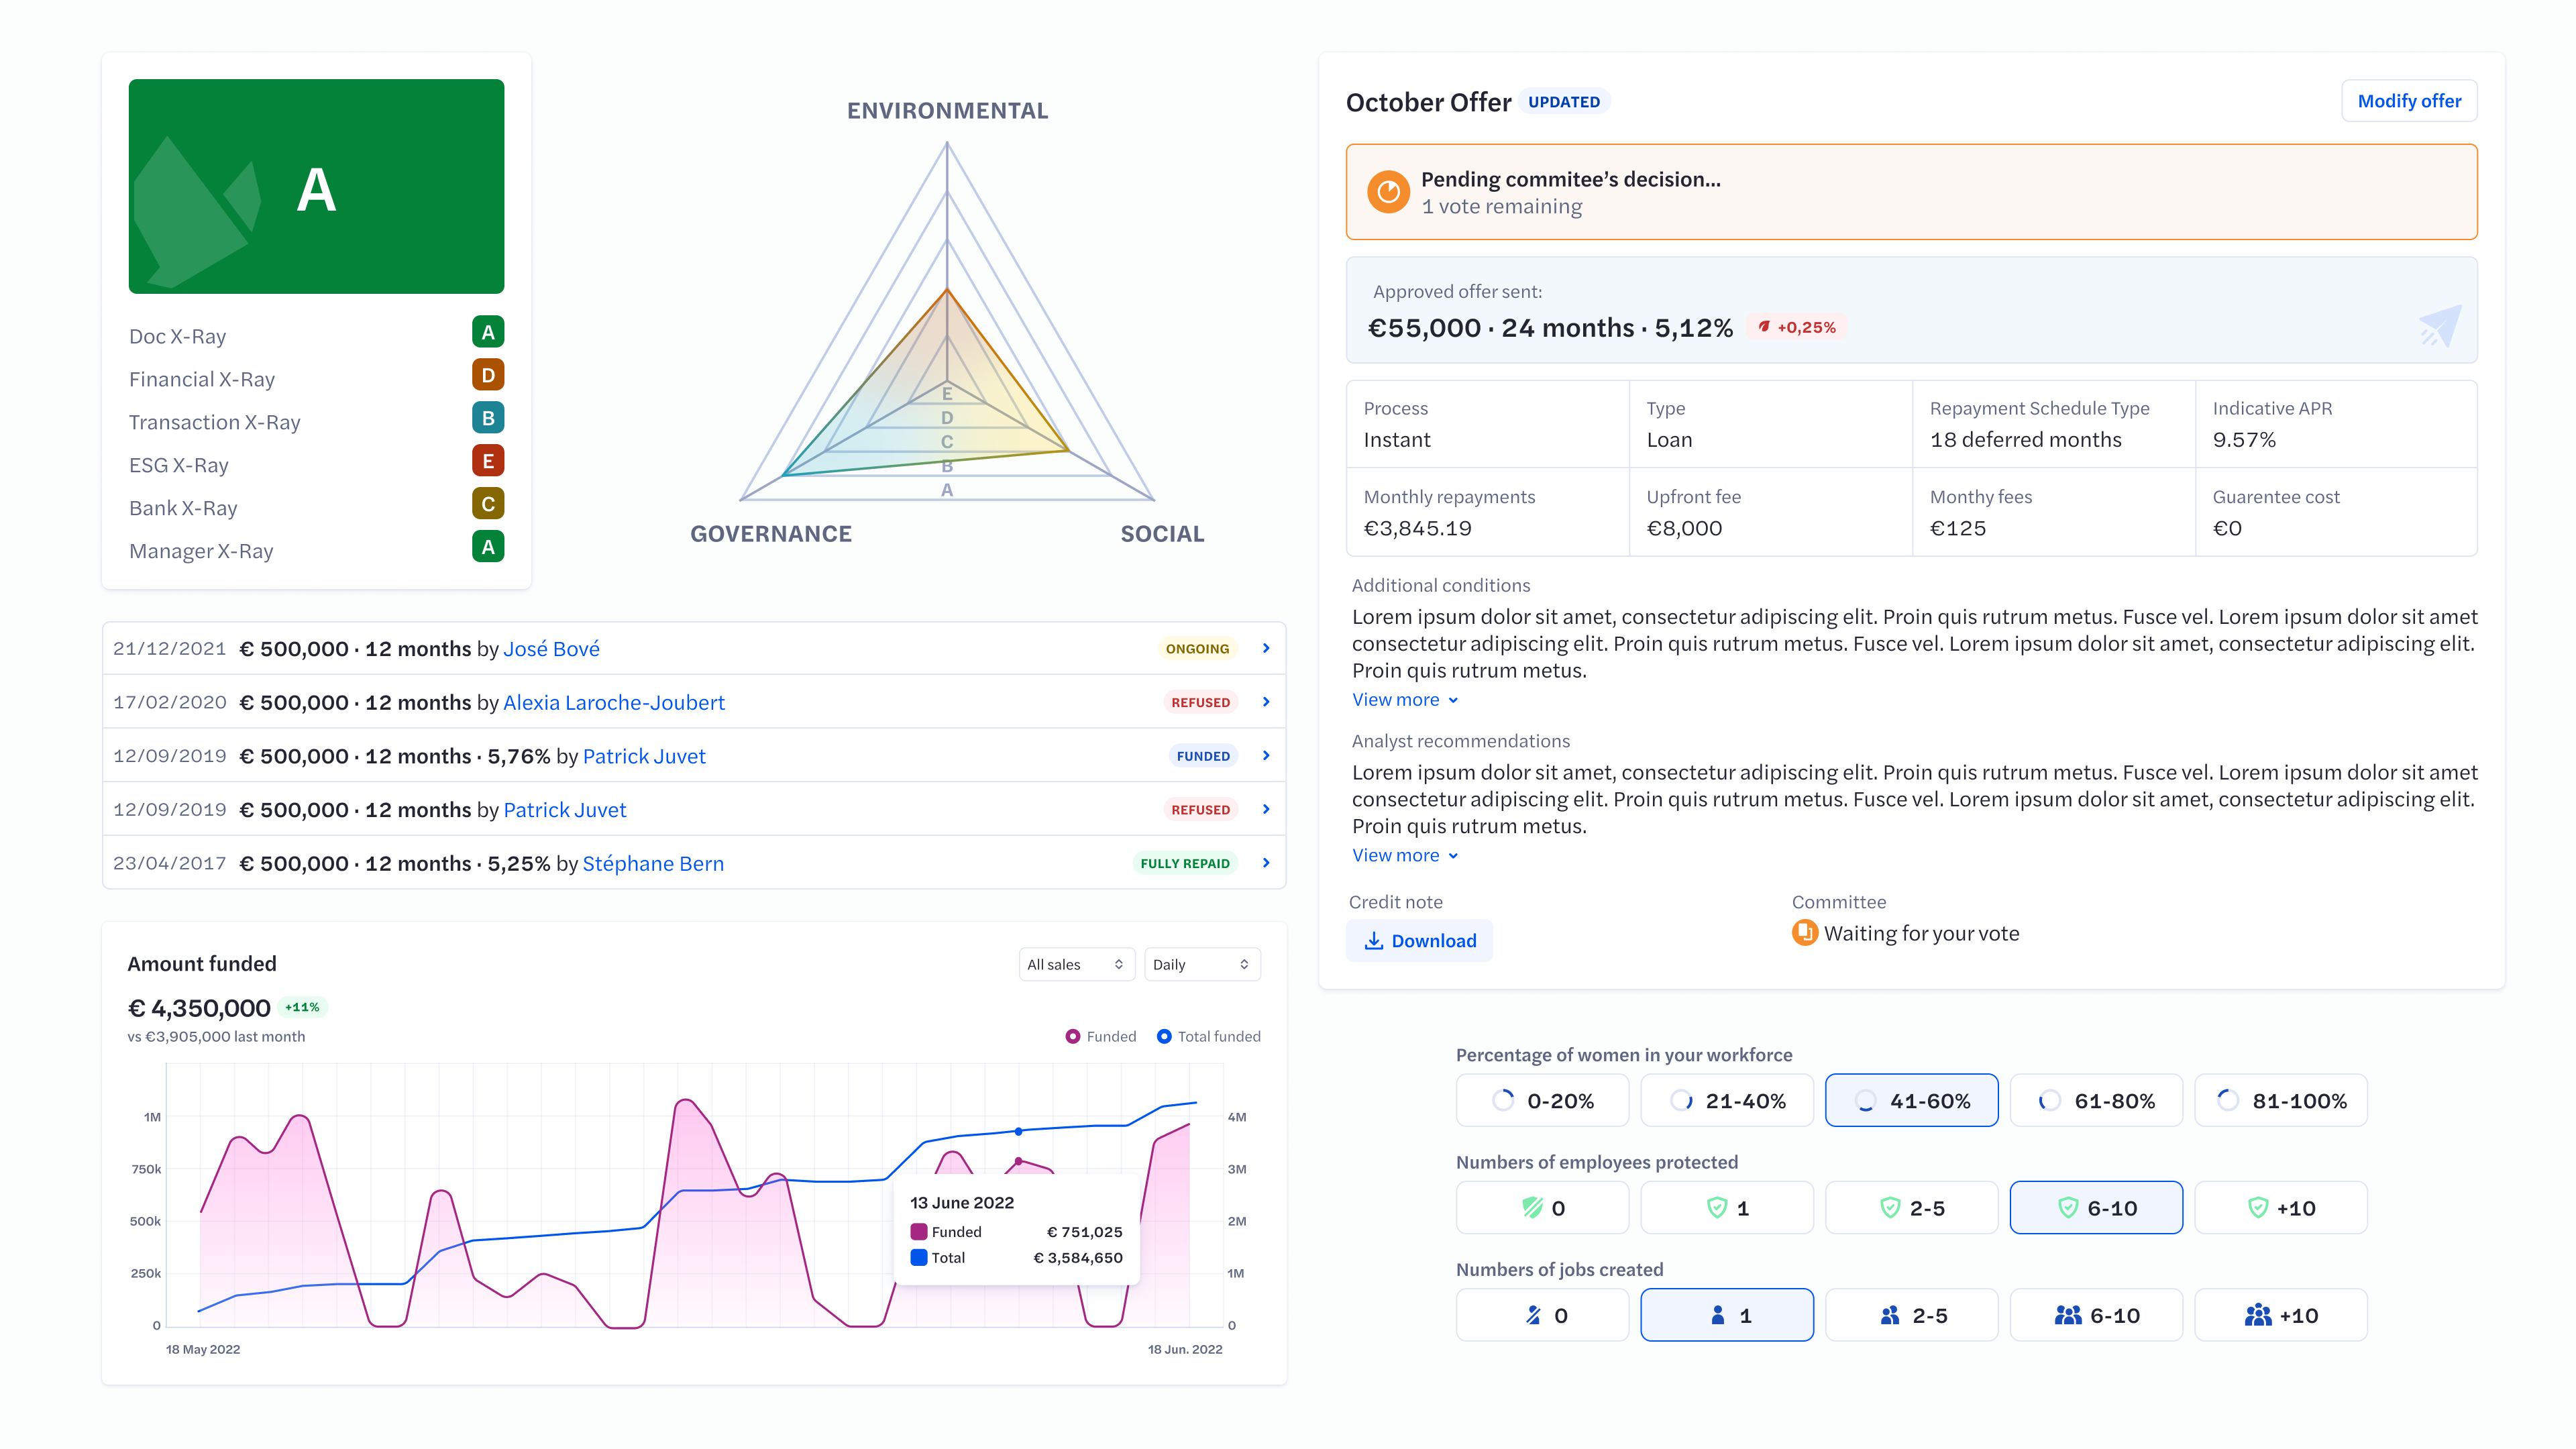Viewport: 2576px width, 1449px height.
Task: Click the green A rating card thumbnail
Action: pyautogui.click(x=316, y=186)
